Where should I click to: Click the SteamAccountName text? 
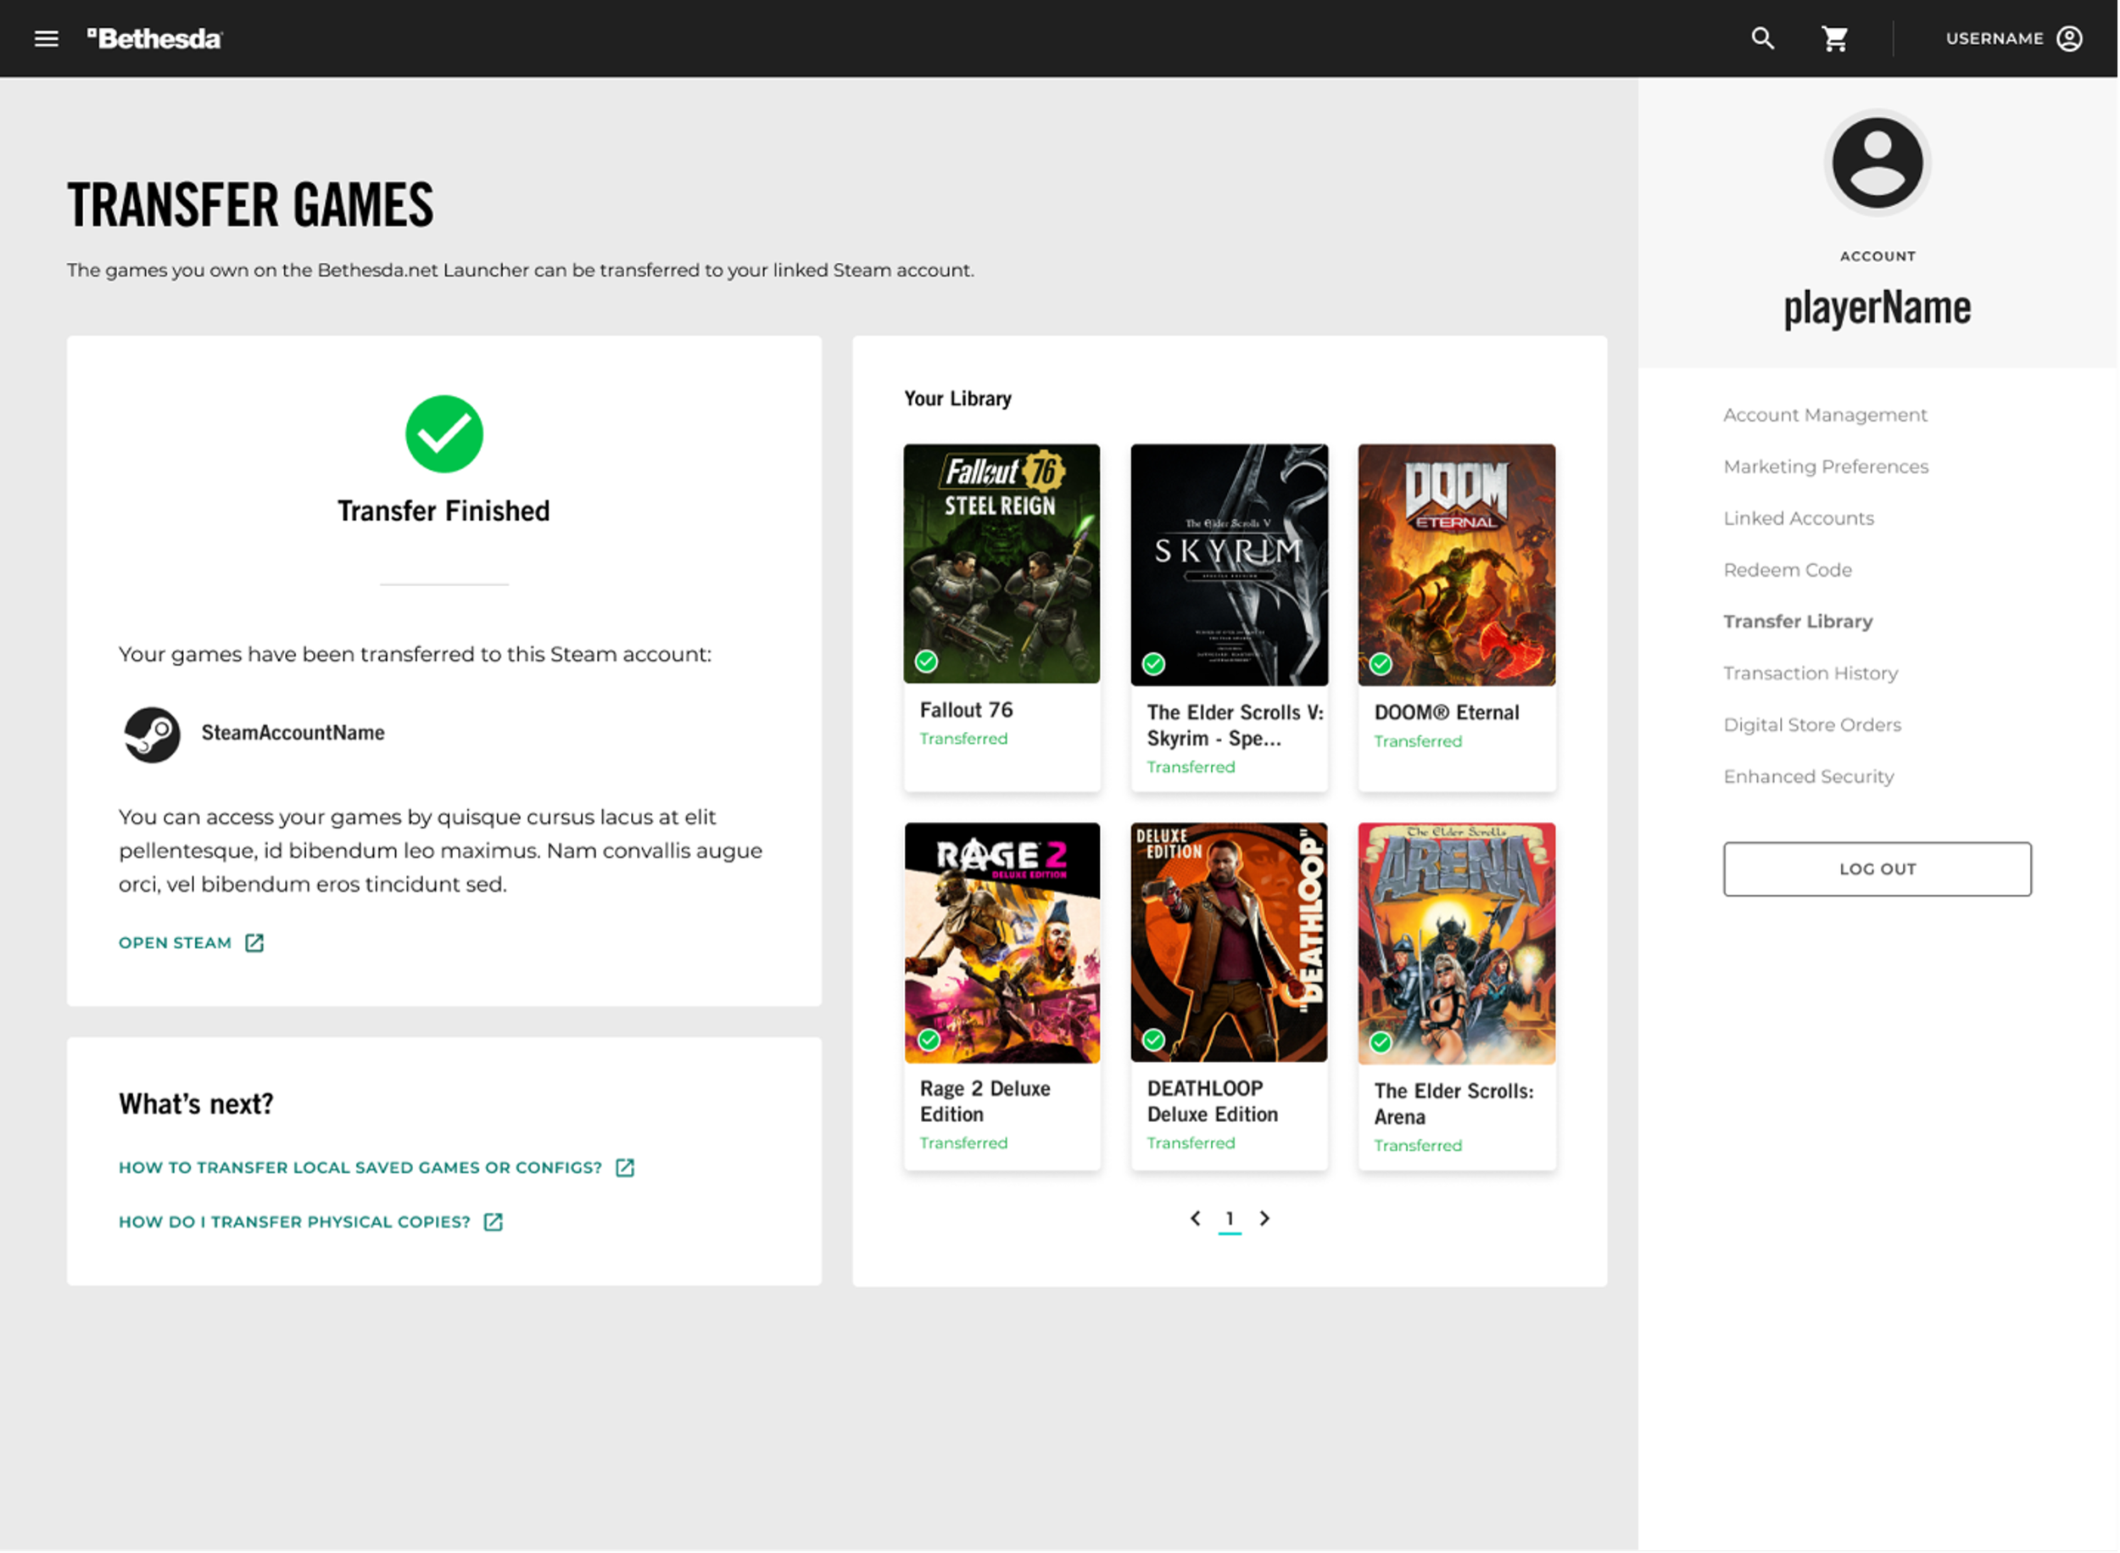pos(293,734)
